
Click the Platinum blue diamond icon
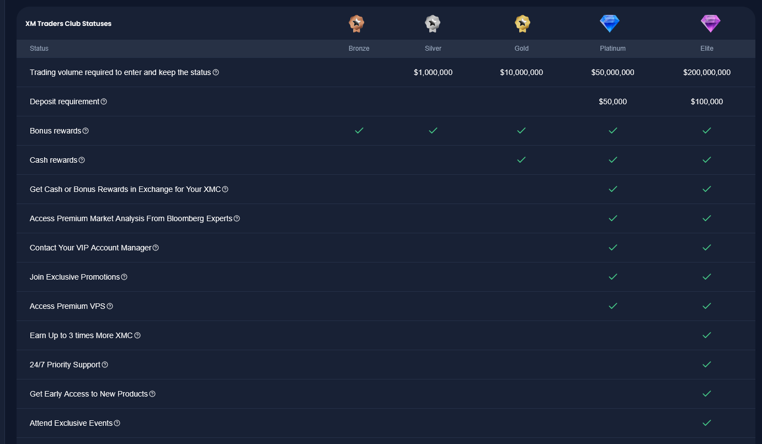click(610, 23)
